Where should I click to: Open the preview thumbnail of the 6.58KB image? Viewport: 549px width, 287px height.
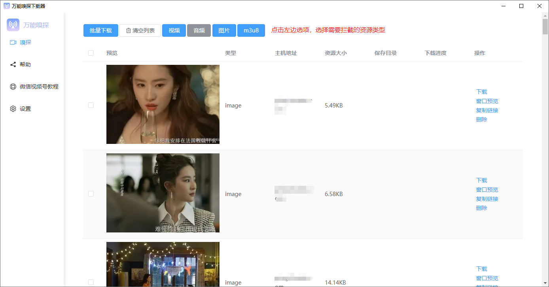163,193
